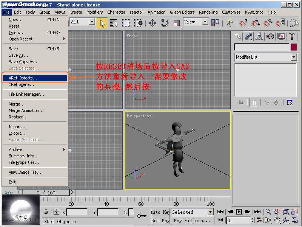Select the Move transform tool
302x227 pixels.
click(153, 23)
